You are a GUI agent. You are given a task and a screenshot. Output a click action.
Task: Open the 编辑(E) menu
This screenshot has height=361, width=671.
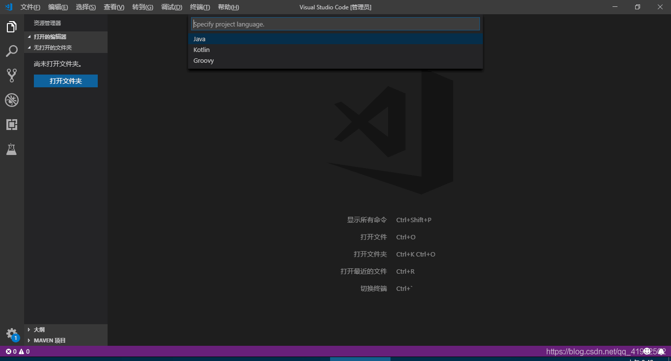pos(58,7)
